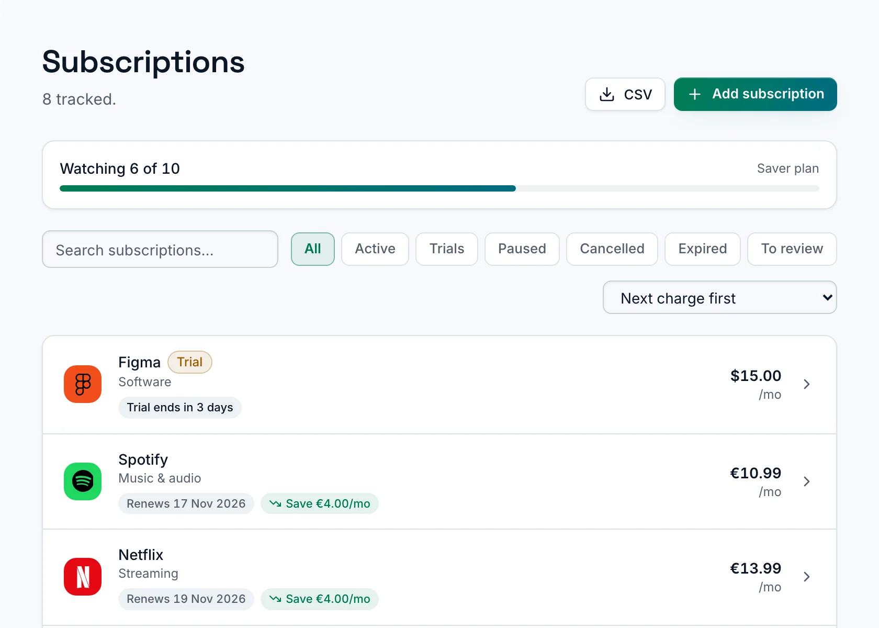Click the Add subscription button
Viewport: 879px width, 628px height.
756,94
